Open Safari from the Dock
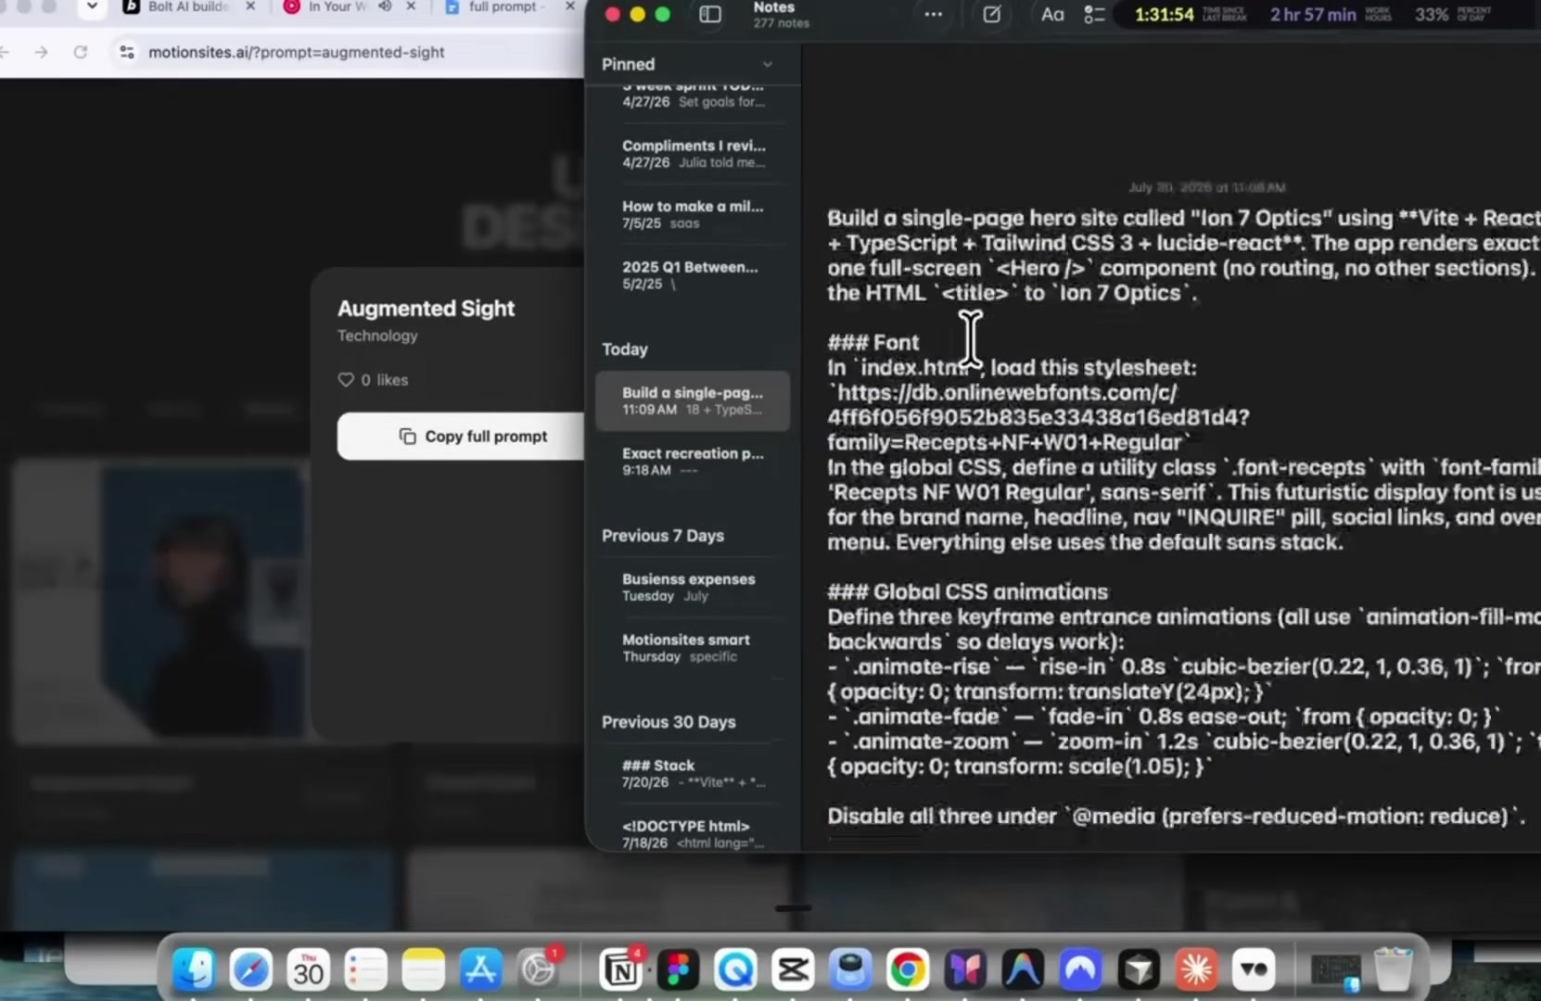The image size is (1541, 1001). click(251, 969)
